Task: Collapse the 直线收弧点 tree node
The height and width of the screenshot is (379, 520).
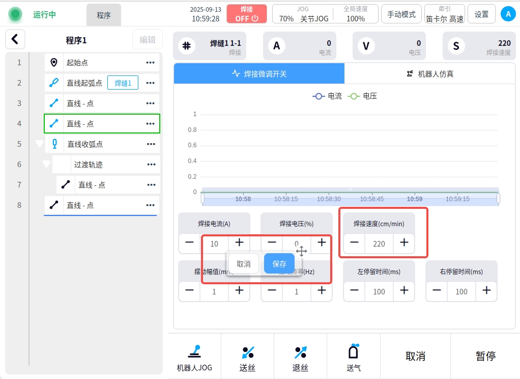Action: tap(40, 144)
